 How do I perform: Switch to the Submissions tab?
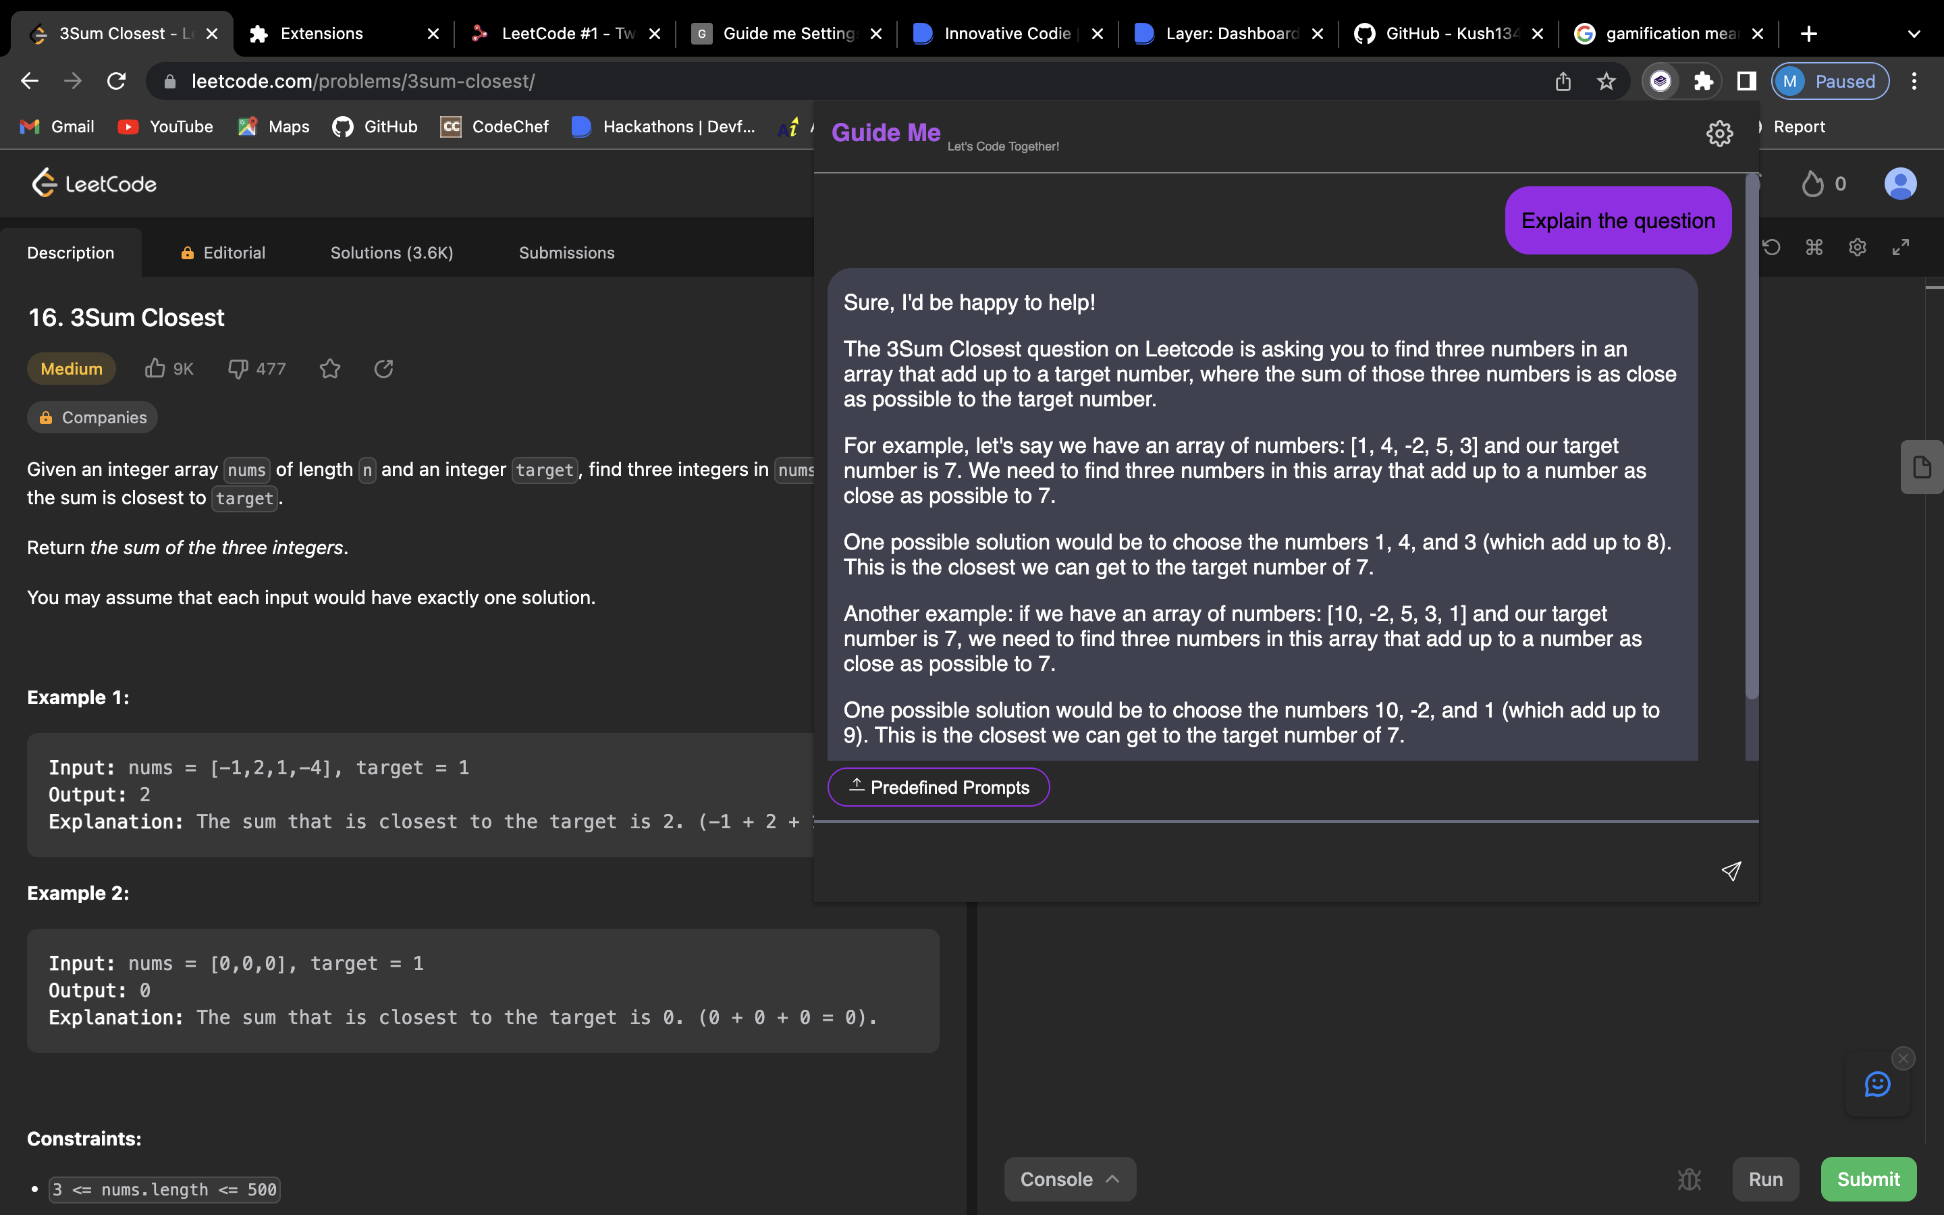(566, 252)
